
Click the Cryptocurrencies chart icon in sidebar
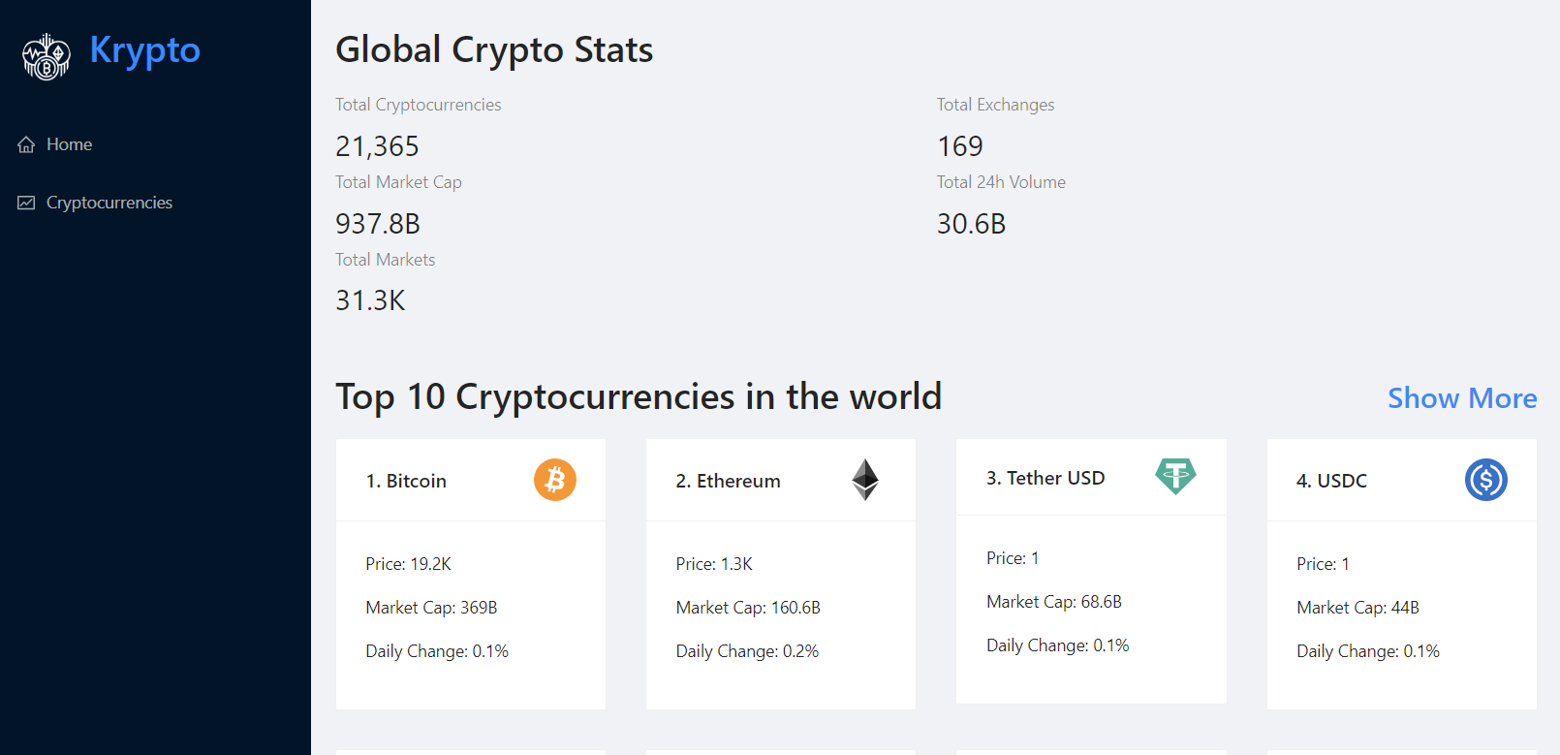tap(26, 203)
